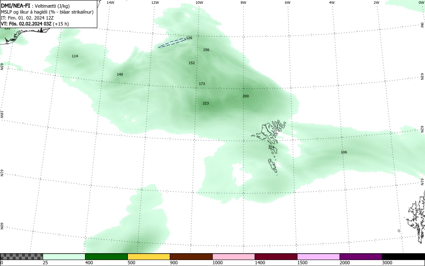Click the legend scale value 1400
The height and width of the screenshot is (266, 425).
260,263
